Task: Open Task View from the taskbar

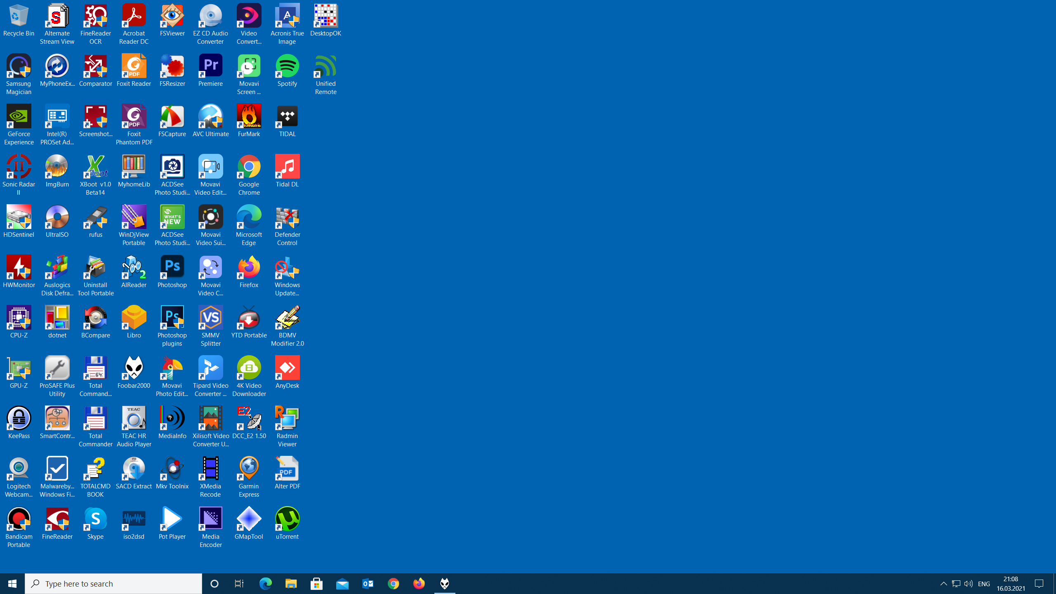Action: (239, 584)
